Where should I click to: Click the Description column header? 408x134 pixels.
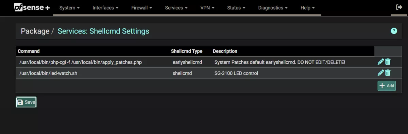coord(225,51)
